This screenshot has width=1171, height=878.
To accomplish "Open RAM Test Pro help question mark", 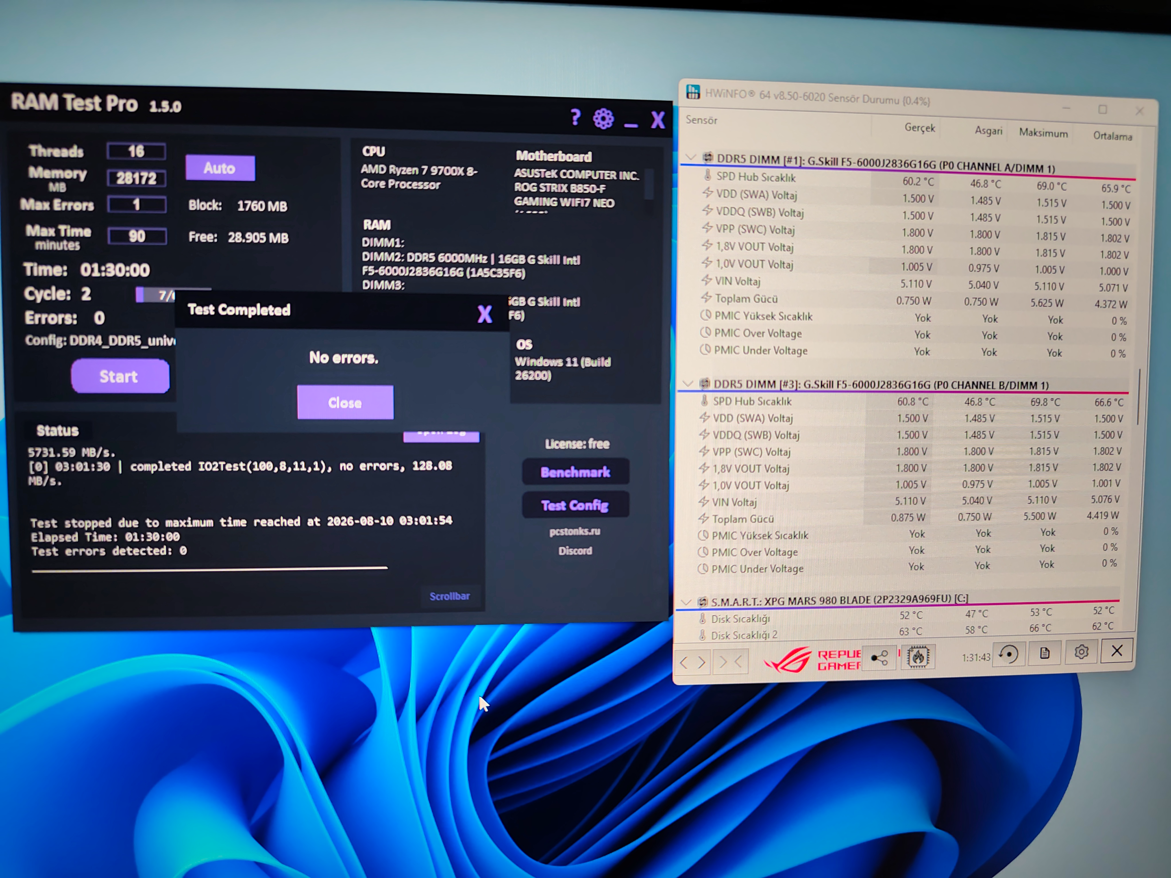I will 575,117.
